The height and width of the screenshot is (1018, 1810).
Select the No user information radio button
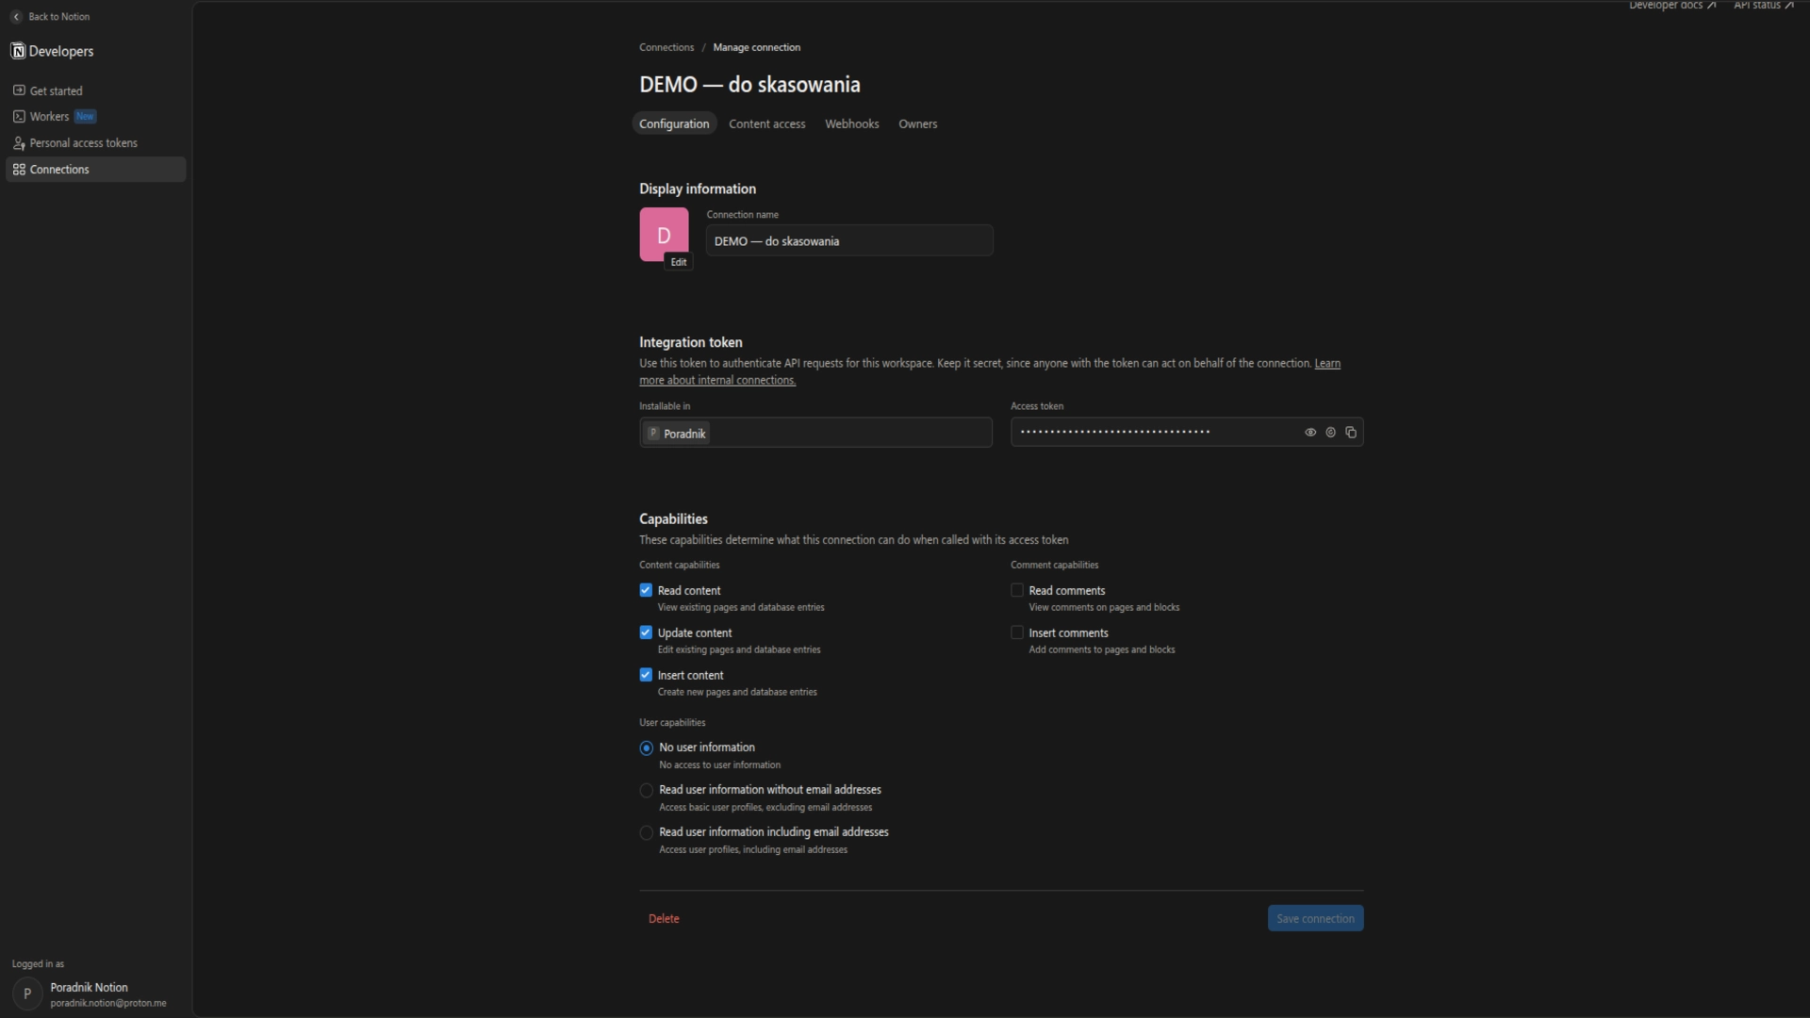[647, 748]
